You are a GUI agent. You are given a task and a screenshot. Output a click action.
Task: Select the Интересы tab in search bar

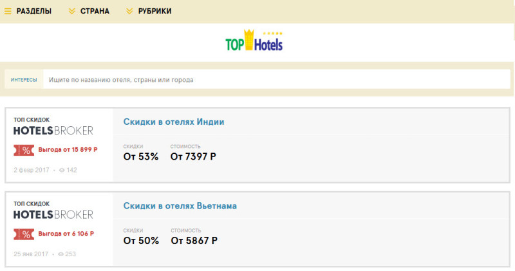(x=24, y=79)
